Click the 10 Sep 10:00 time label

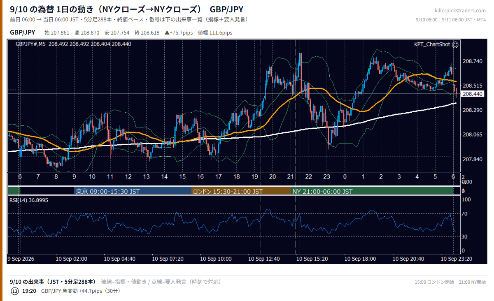tap(216, 259)
